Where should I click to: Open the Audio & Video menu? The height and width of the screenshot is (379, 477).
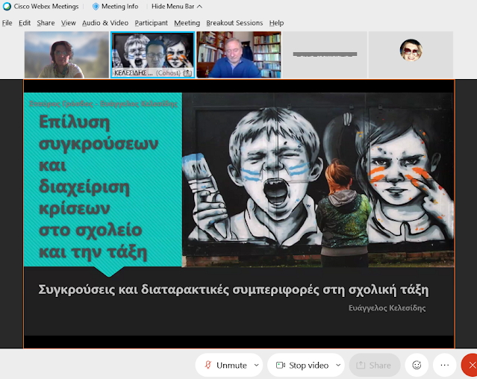105,23
